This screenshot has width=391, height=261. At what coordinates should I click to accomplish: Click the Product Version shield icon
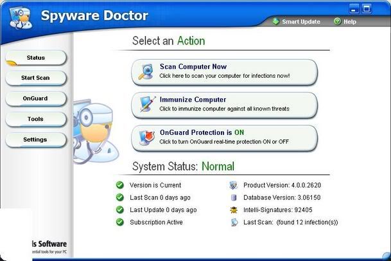pos(234,185)
